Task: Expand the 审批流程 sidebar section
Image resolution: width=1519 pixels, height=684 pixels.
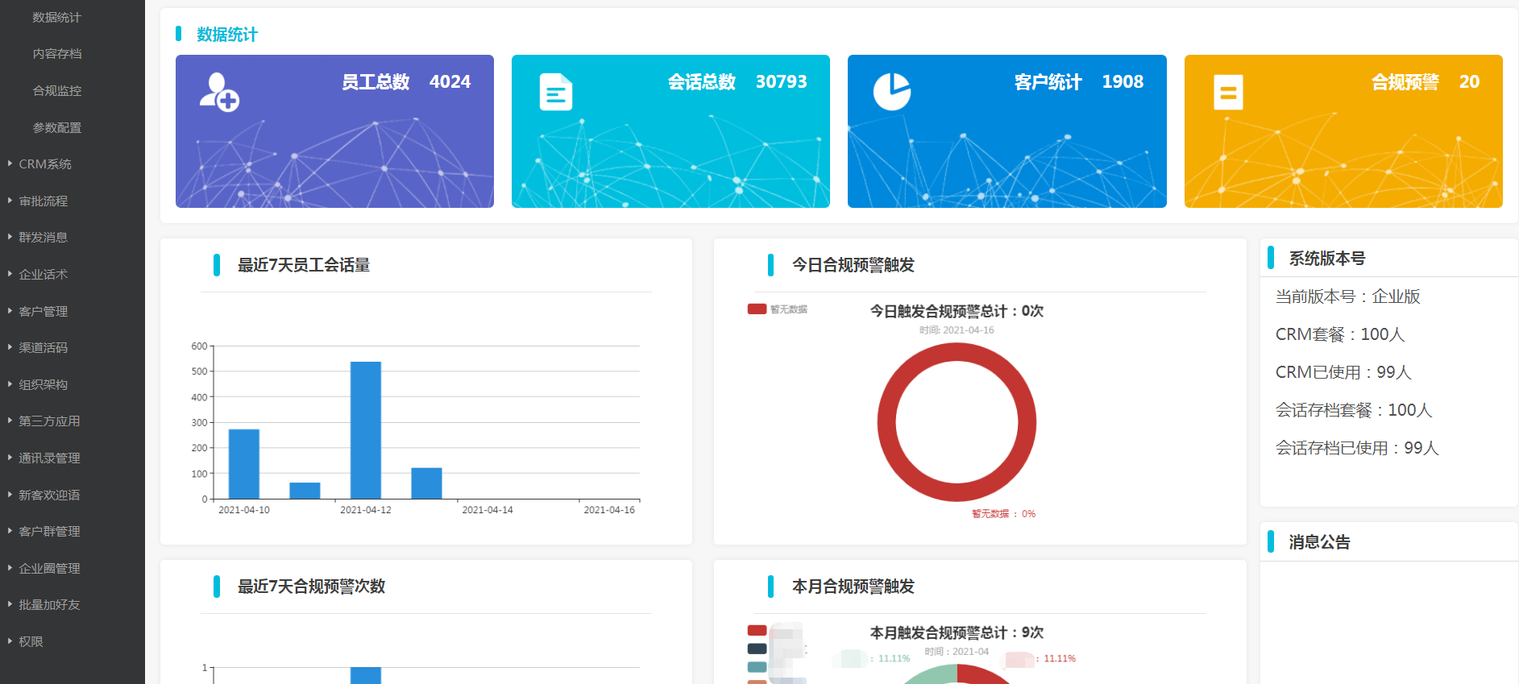Action: pyautogui.click(x=44, y=201)
